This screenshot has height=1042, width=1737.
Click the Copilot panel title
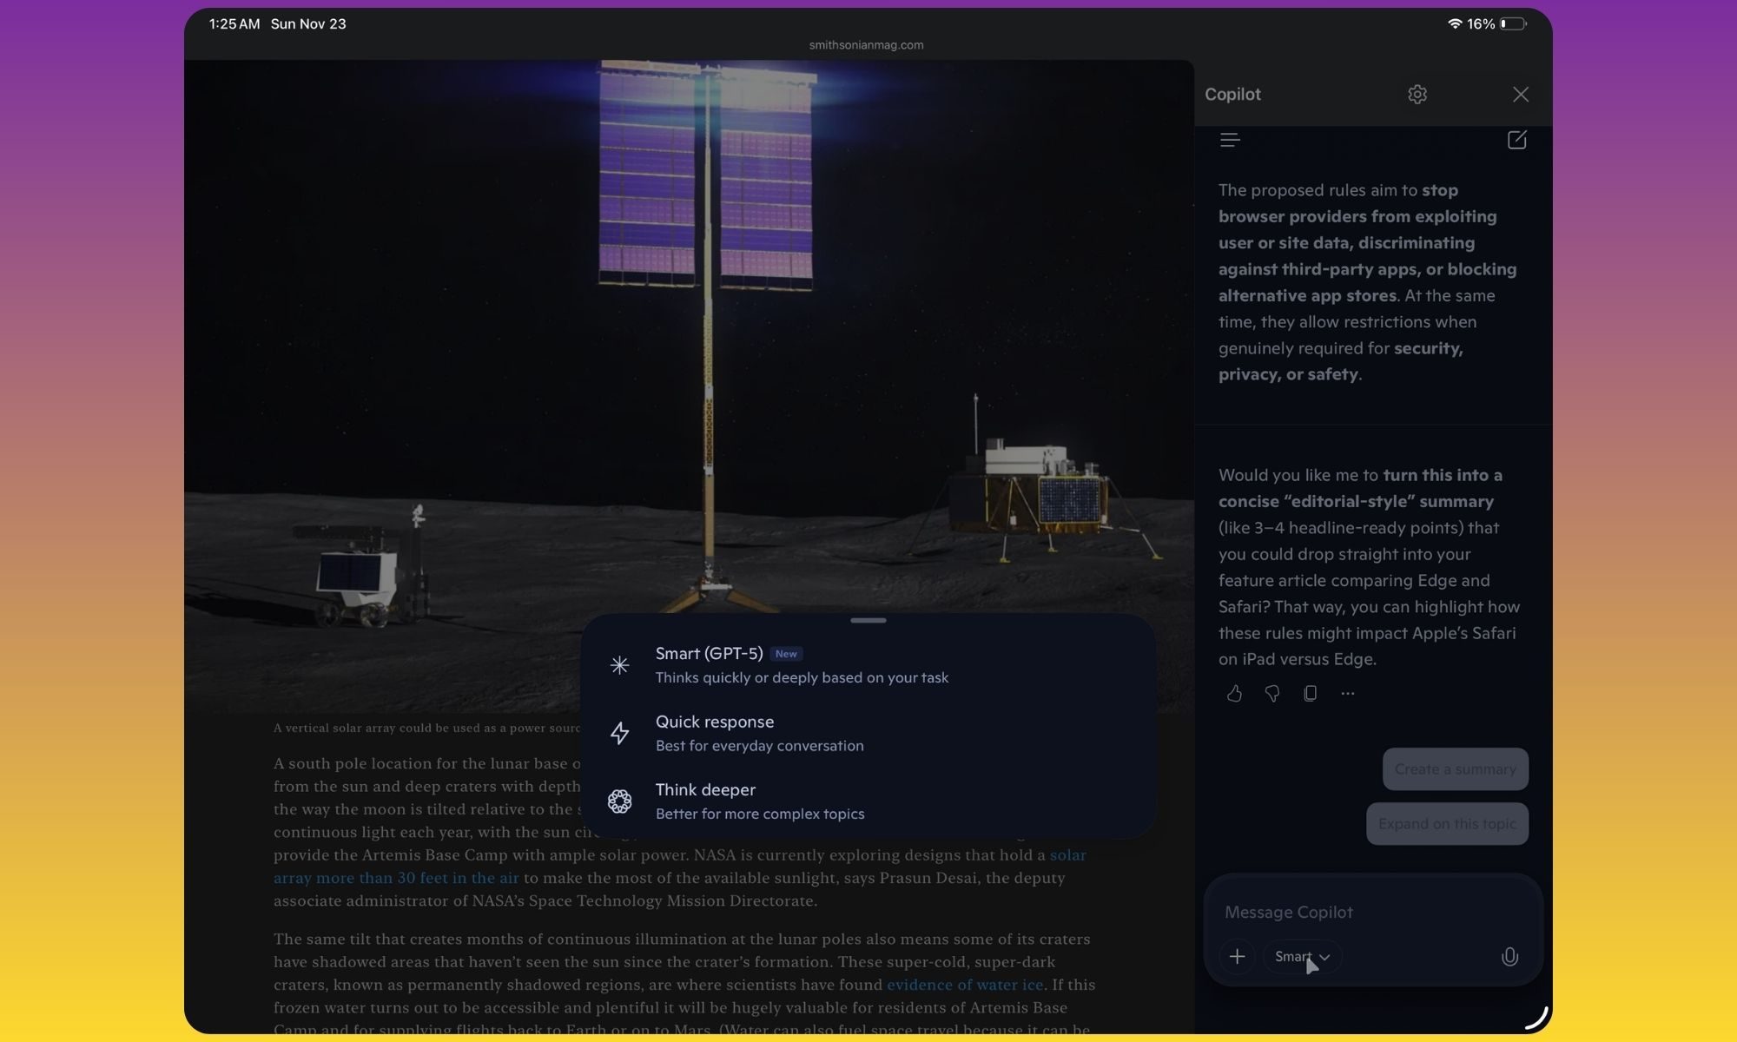click(1232, 94)
